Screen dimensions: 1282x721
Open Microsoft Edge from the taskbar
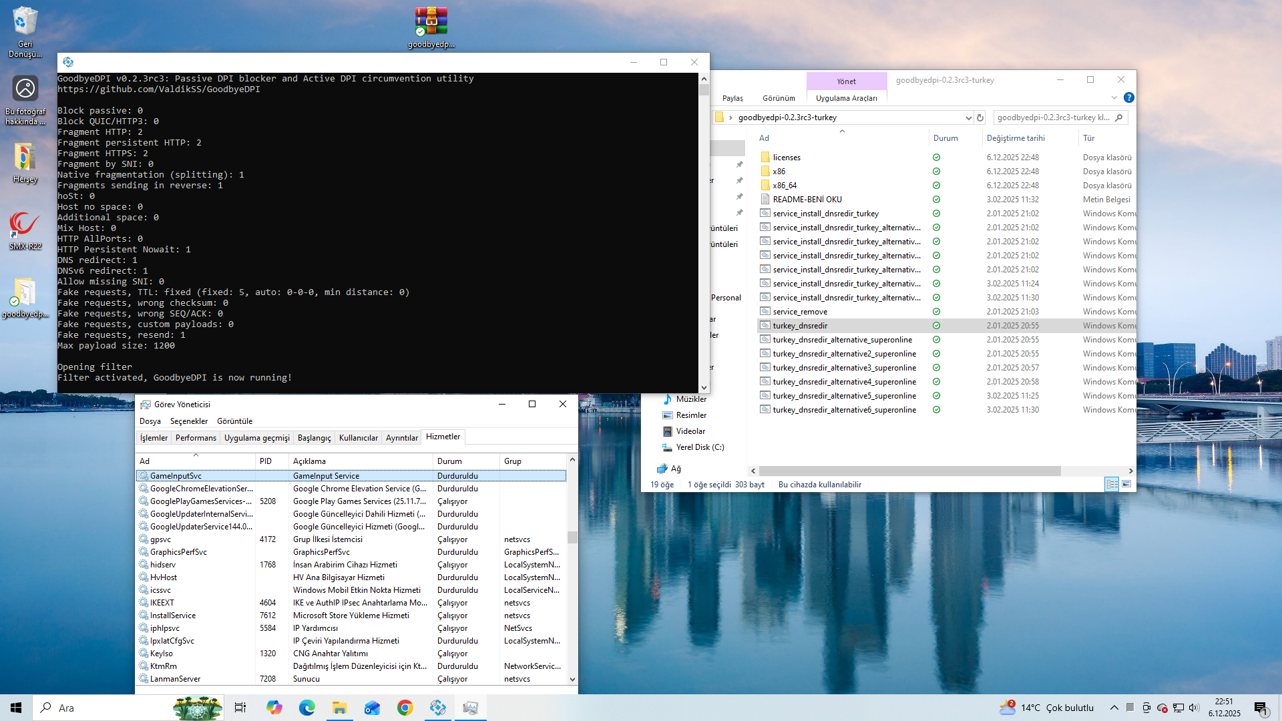306,708
